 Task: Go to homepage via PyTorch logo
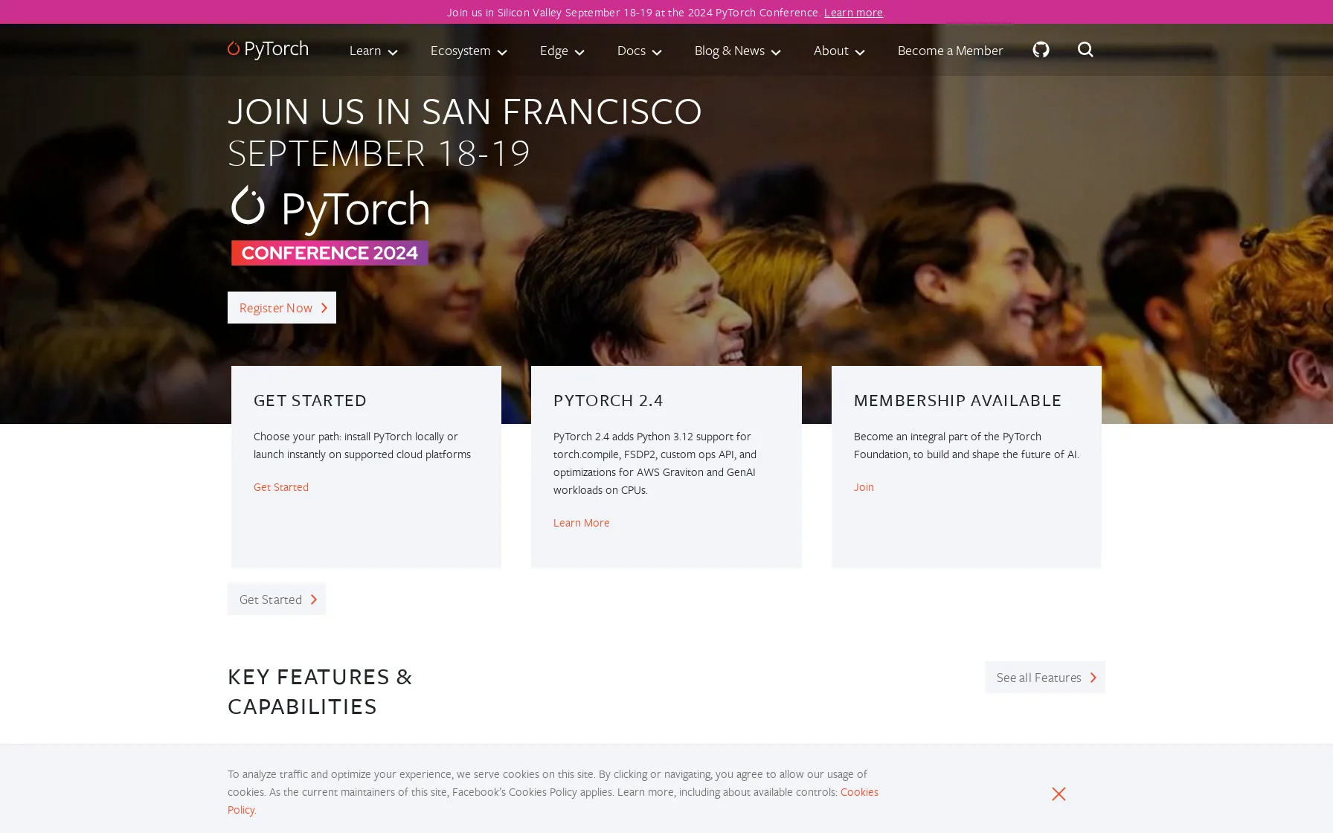pyautogui.click(x=268, y=49)
